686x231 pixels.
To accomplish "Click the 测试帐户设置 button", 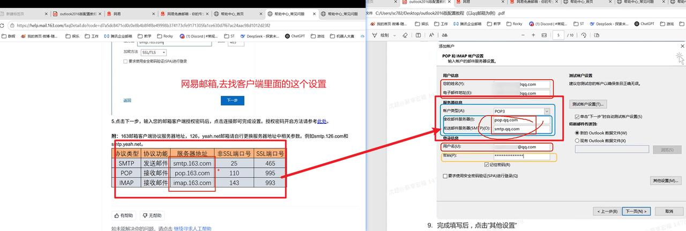I will coord(588,104).
